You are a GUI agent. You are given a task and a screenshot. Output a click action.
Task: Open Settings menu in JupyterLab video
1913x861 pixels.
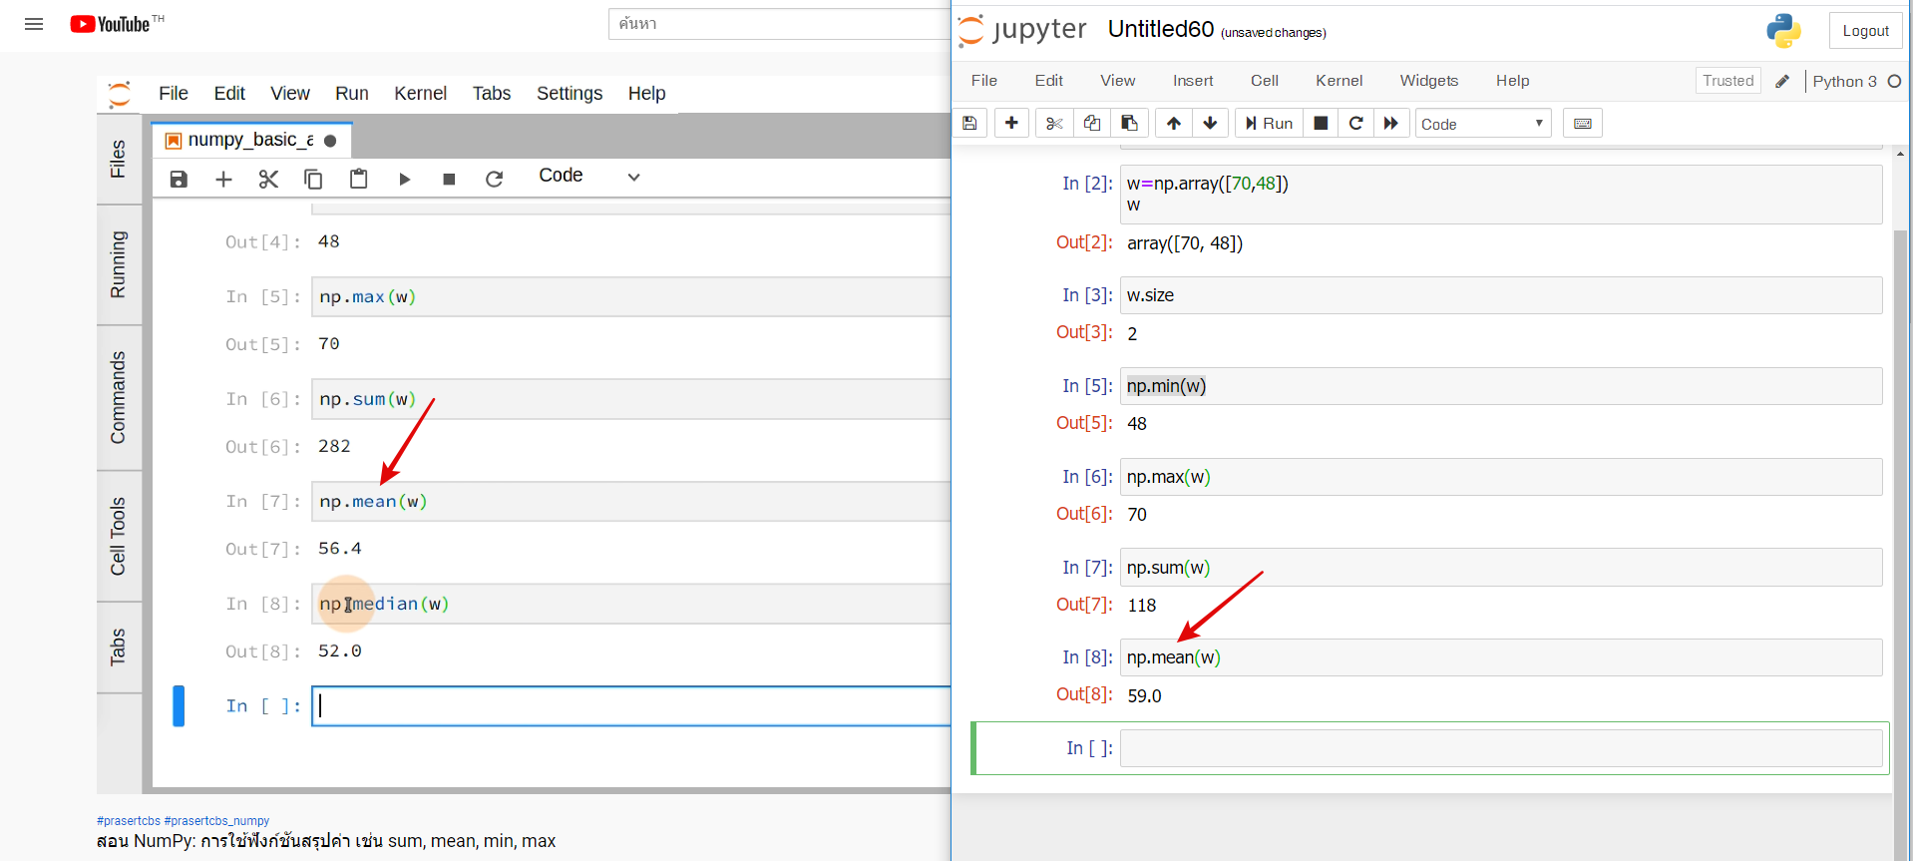pyautogui.click(x=570, y=93)
